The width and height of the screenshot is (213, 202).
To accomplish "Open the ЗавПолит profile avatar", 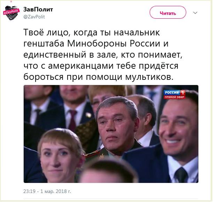I will point(11,13).
